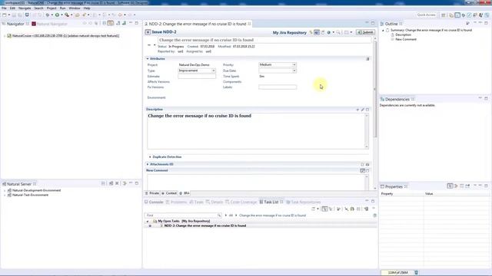Select Natural-Test-Environment server entry
The height and width of the screenshot is (276, 492).
point(30,195)
